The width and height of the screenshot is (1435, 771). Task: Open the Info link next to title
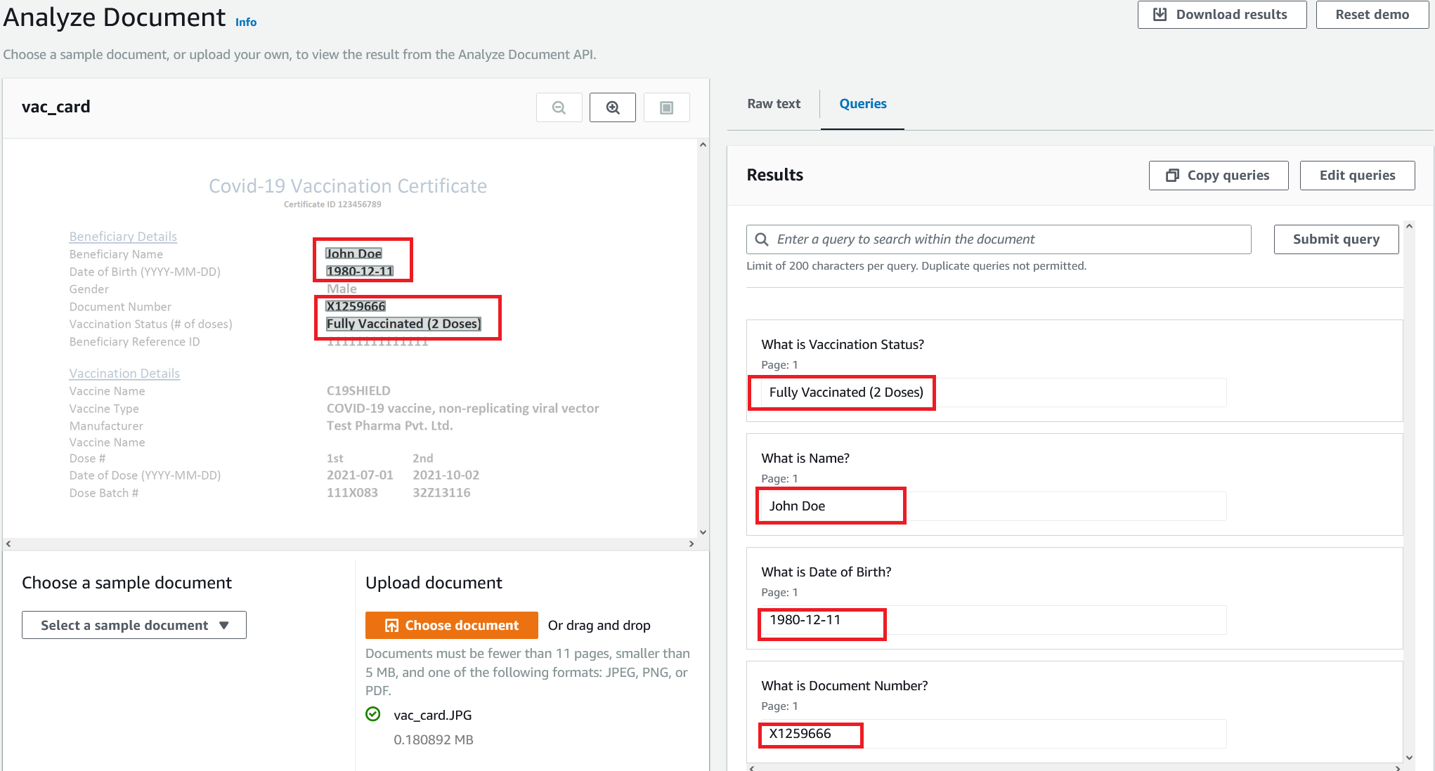pos(246,22)
